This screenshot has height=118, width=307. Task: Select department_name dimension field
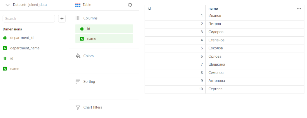(x=25, y=48)
